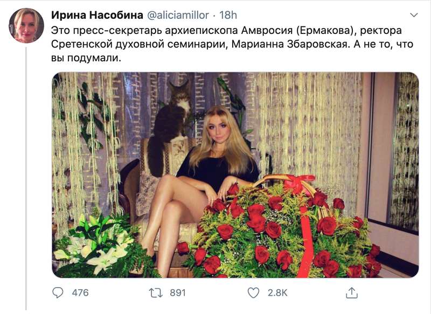The width and height of the screenshot is (431, 314).
Task: Click the reply speech bubble icon
Action: [58, 293]
